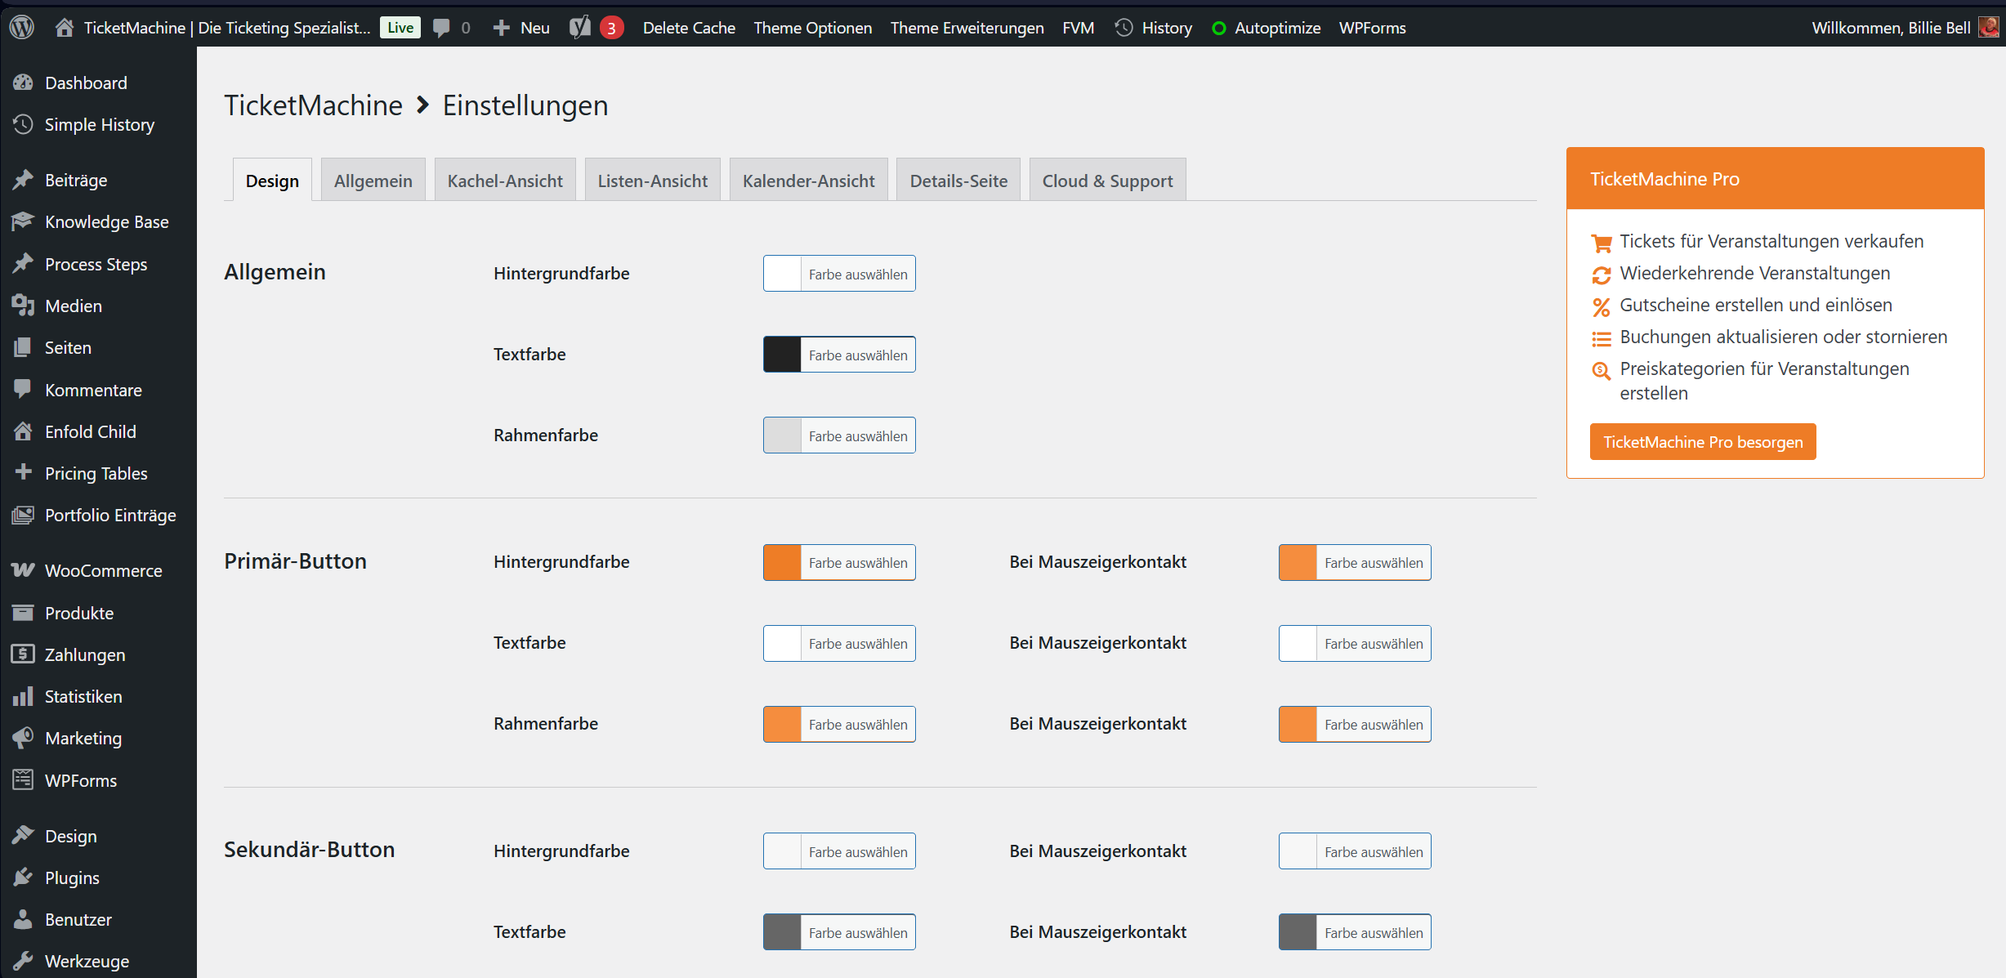Click the Delete Cache menu item
Image resolution: width=2006 pixels, height=978 pixels.
click(689, 27)
